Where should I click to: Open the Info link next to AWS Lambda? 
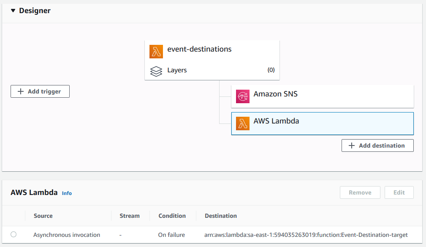point(67,193)
